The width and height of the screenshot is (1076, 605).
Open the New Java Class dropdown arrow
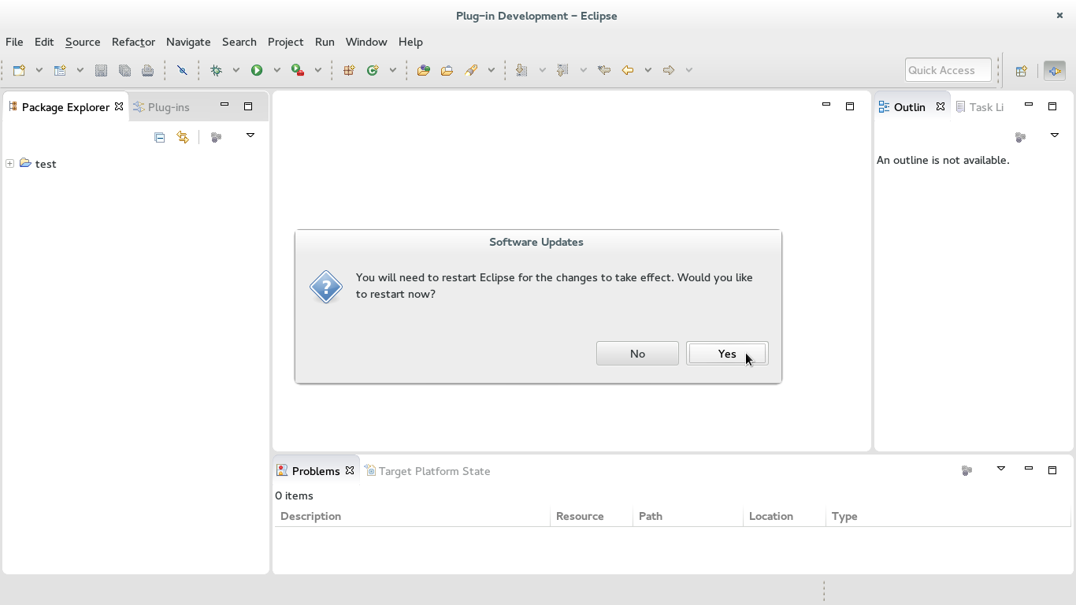click(392, 70)
